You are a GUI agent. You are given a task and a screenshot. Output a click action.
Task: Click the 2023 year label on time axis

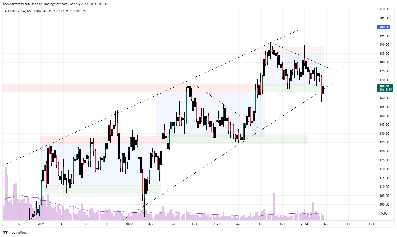point(216,224)
